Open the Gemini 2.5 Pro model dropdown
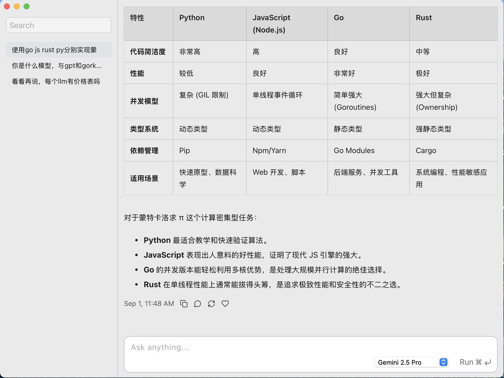This screenshot has height=378, width=504. click(x=411, y=362)
